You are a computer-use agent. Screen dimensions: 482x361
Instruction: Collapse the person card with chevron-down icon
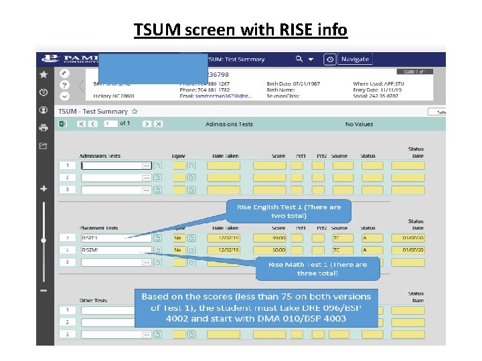coord(64,96)
